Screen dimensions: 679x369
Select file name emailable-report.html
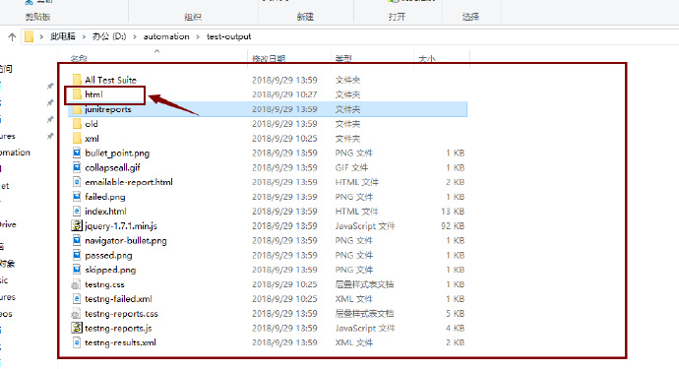129,182
